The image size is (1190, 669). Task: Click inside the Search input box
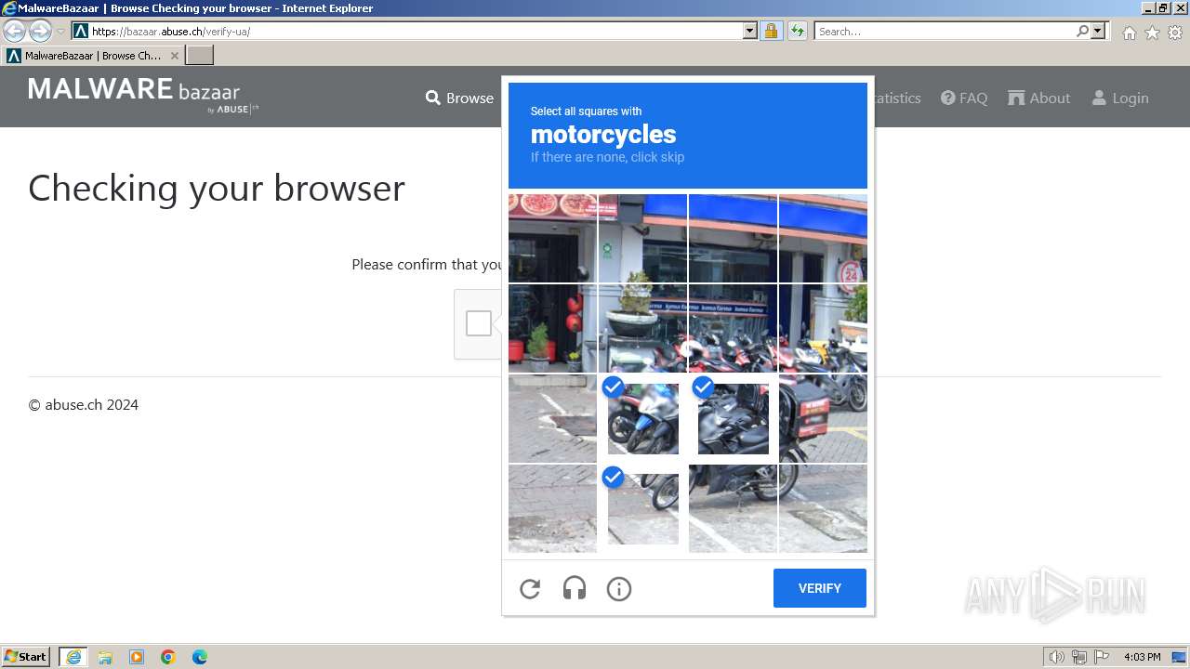click(945, 31)
